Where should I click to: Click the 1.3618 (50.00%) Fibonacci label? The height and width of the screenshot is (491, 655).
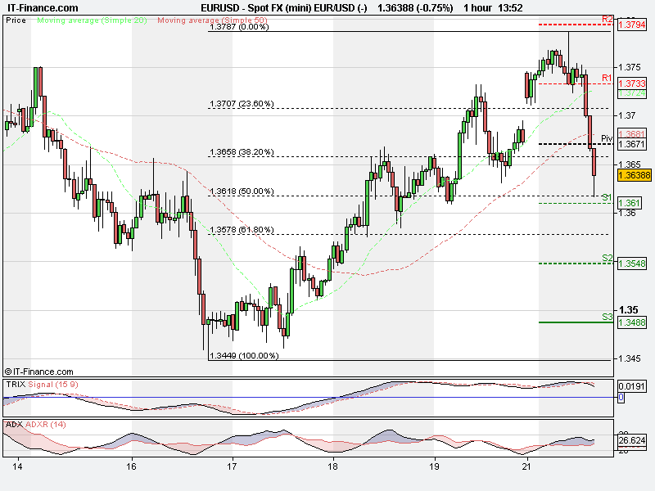pyautogui.click(x=242, y=191)
